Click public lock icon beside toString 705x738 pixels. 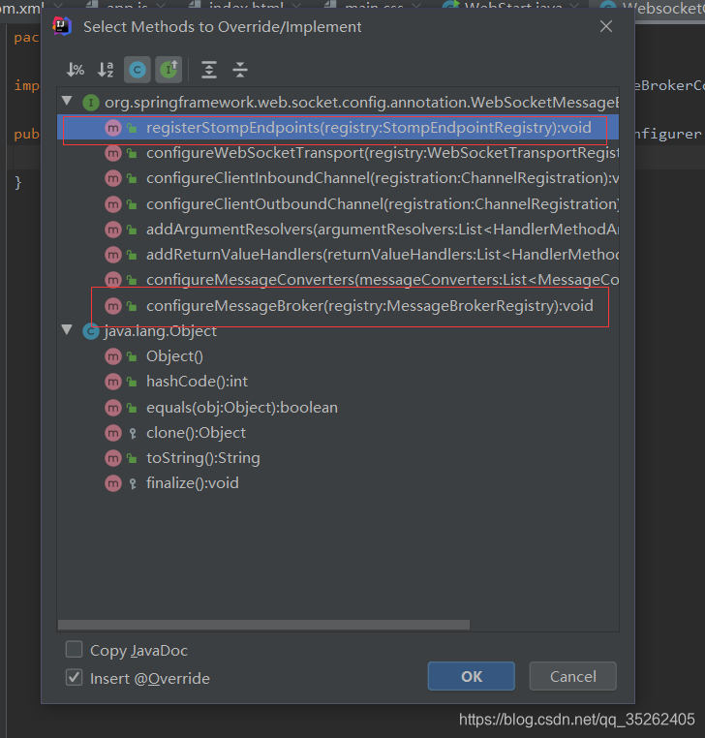click(133, 458)
